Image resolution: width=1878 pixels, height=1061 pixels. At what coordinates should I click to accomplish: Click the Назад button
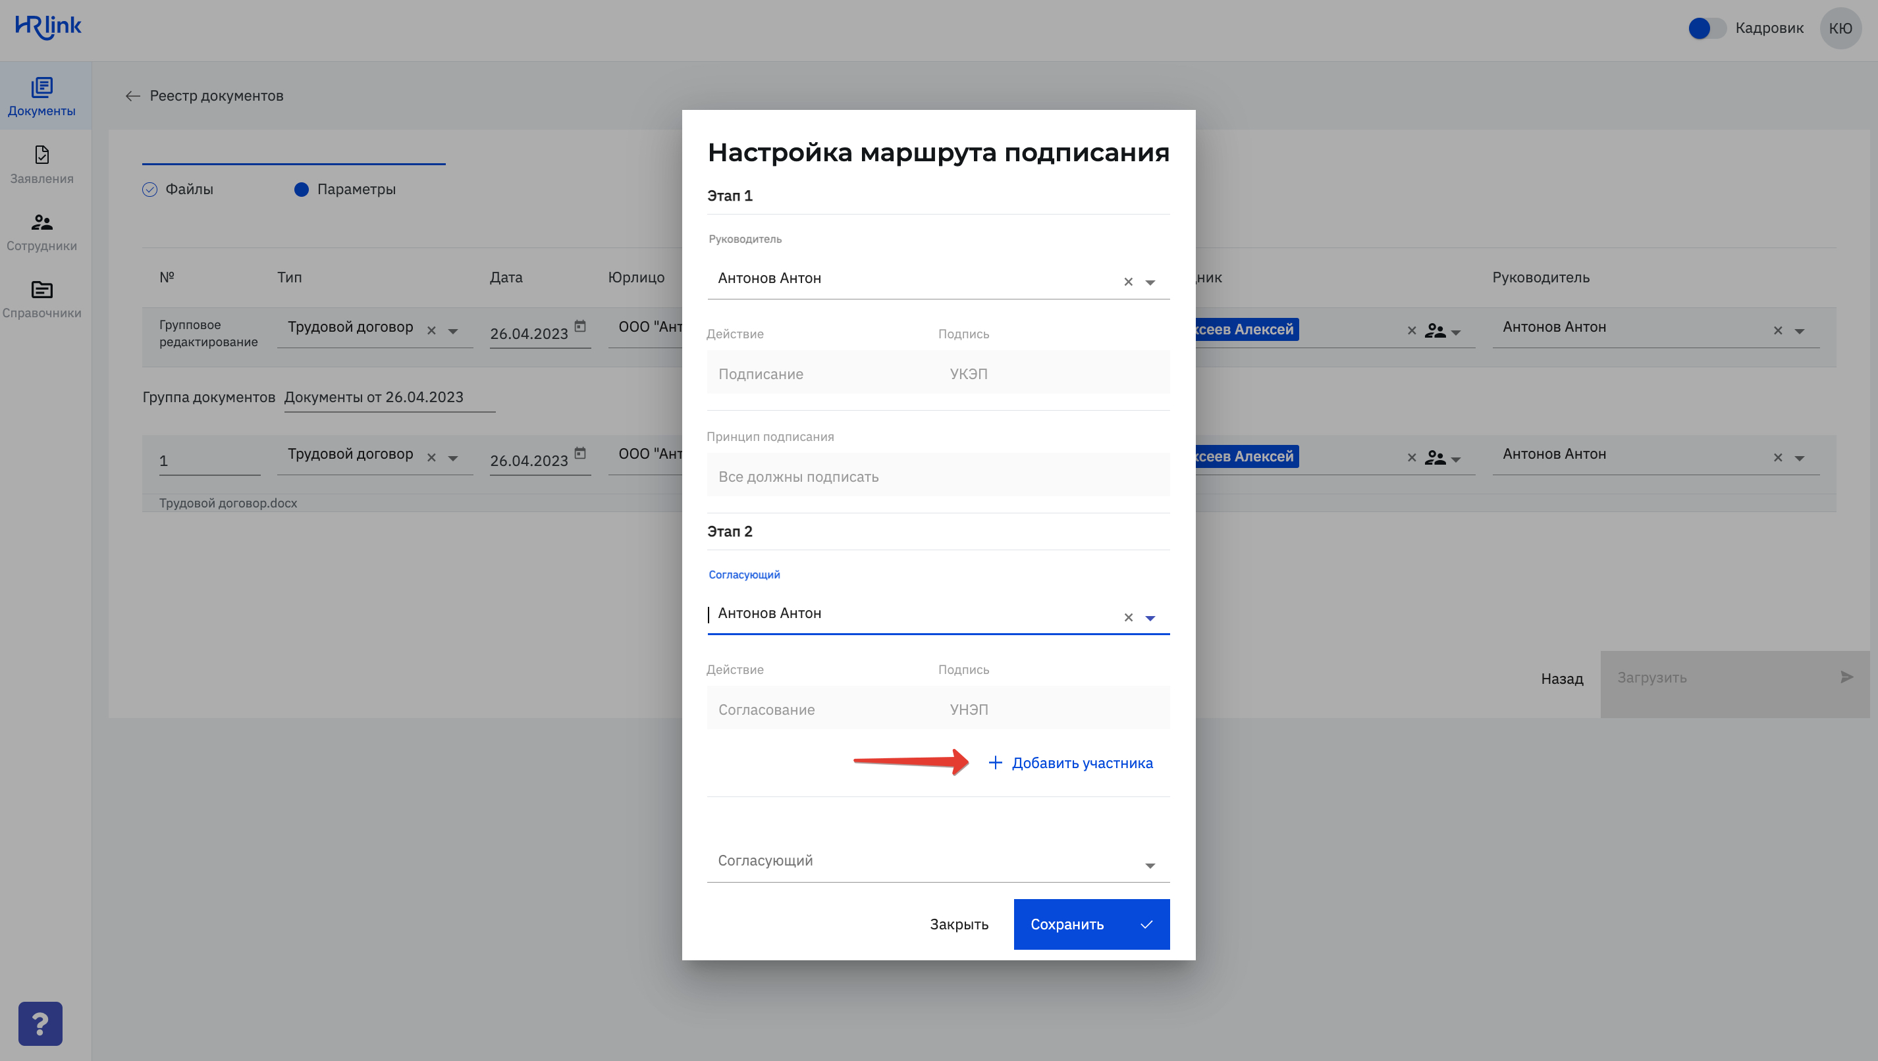point(1562,679)
